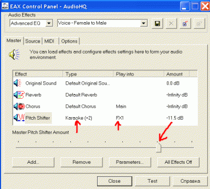Click the greyed-out export preset icon
Screen dimensions: 210x189
pyautogui.click(x=199, y=24)
